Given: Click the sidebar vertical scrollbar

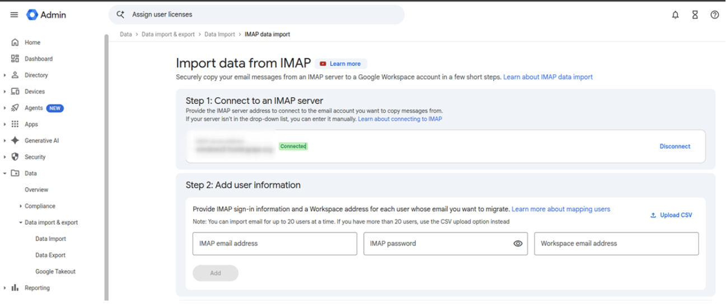Looking at the screenshot, I should tap(106, 168).
